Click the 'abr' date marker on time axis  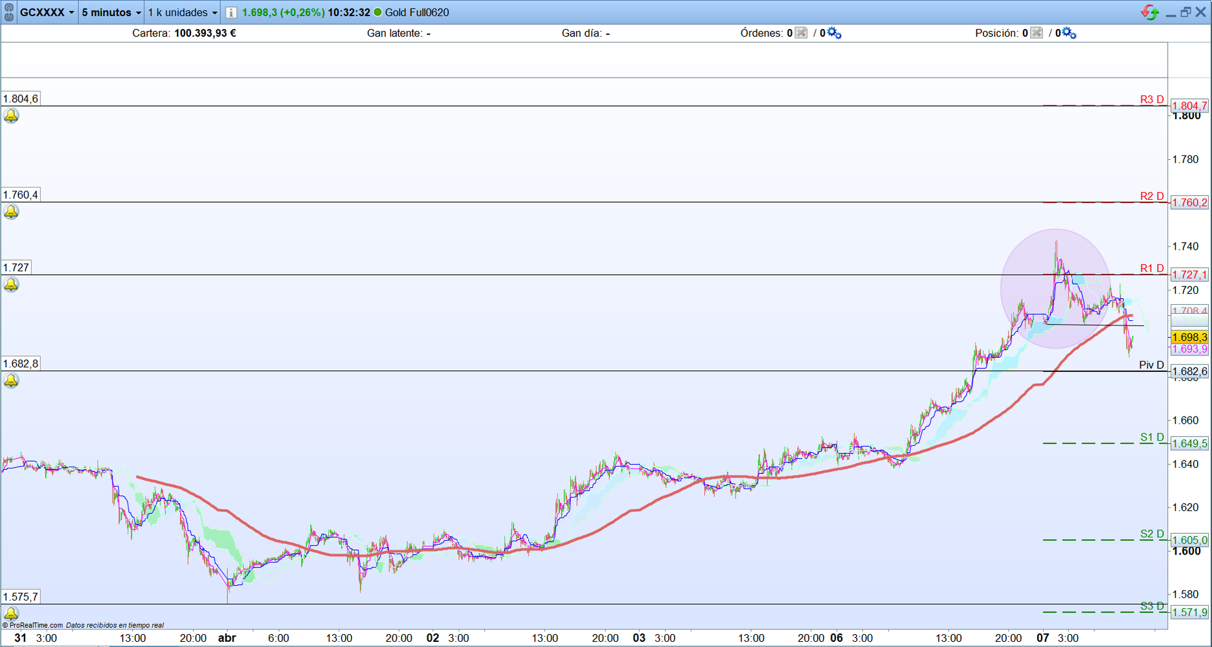[x=227, y=638]
